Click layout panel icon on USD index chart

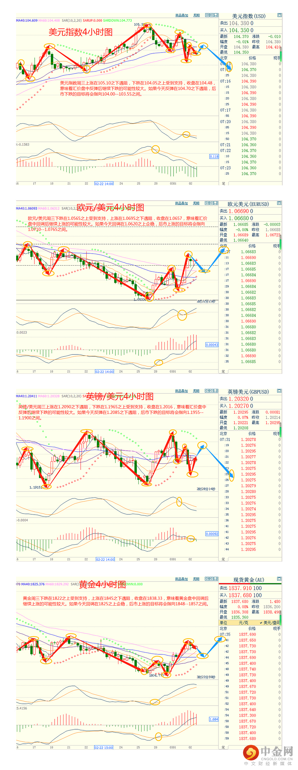(216, 15)
